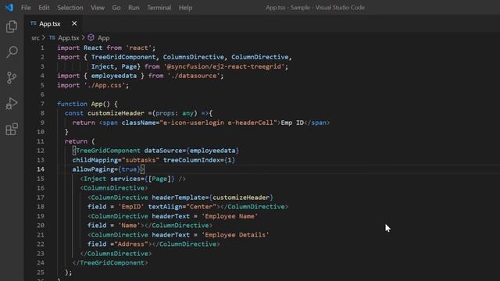
Task: Click 'TreeGridComponent' in the import statement
Action: tap(123, 57)
